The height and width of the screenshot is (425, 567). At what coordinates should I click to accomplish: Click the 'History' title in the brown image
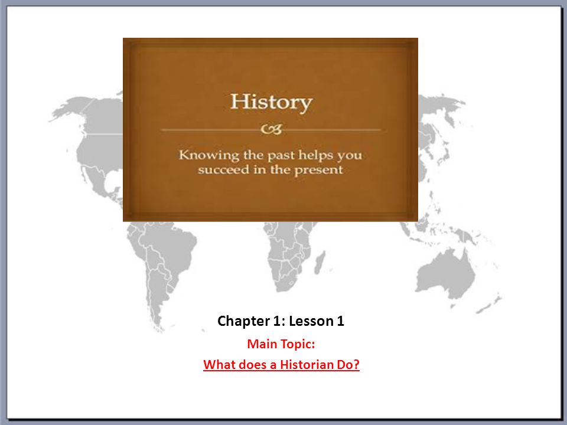[272, 103]
